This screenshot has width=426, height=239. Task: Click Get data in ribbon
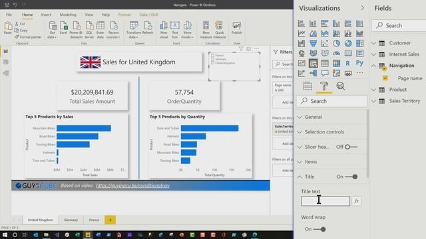pos(52,30)
